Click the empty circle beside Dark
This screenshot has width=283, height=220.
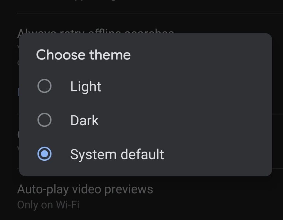pyautogui.click(x=44, y=120)
